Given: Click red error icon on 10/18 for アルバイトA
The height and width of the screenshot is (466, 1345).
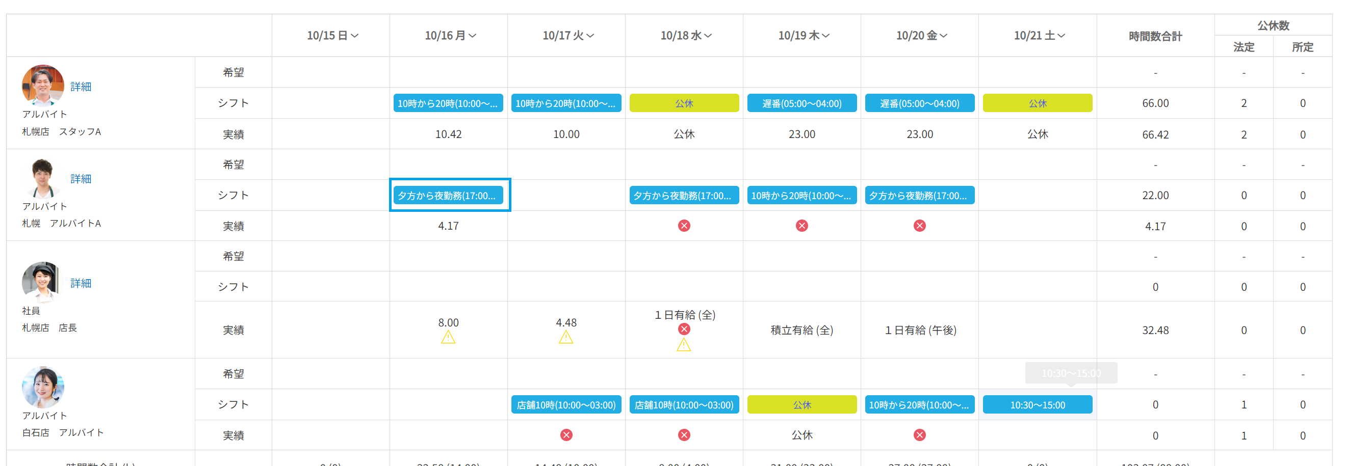Looking at the screenshot, I should (x=684, y=226).
